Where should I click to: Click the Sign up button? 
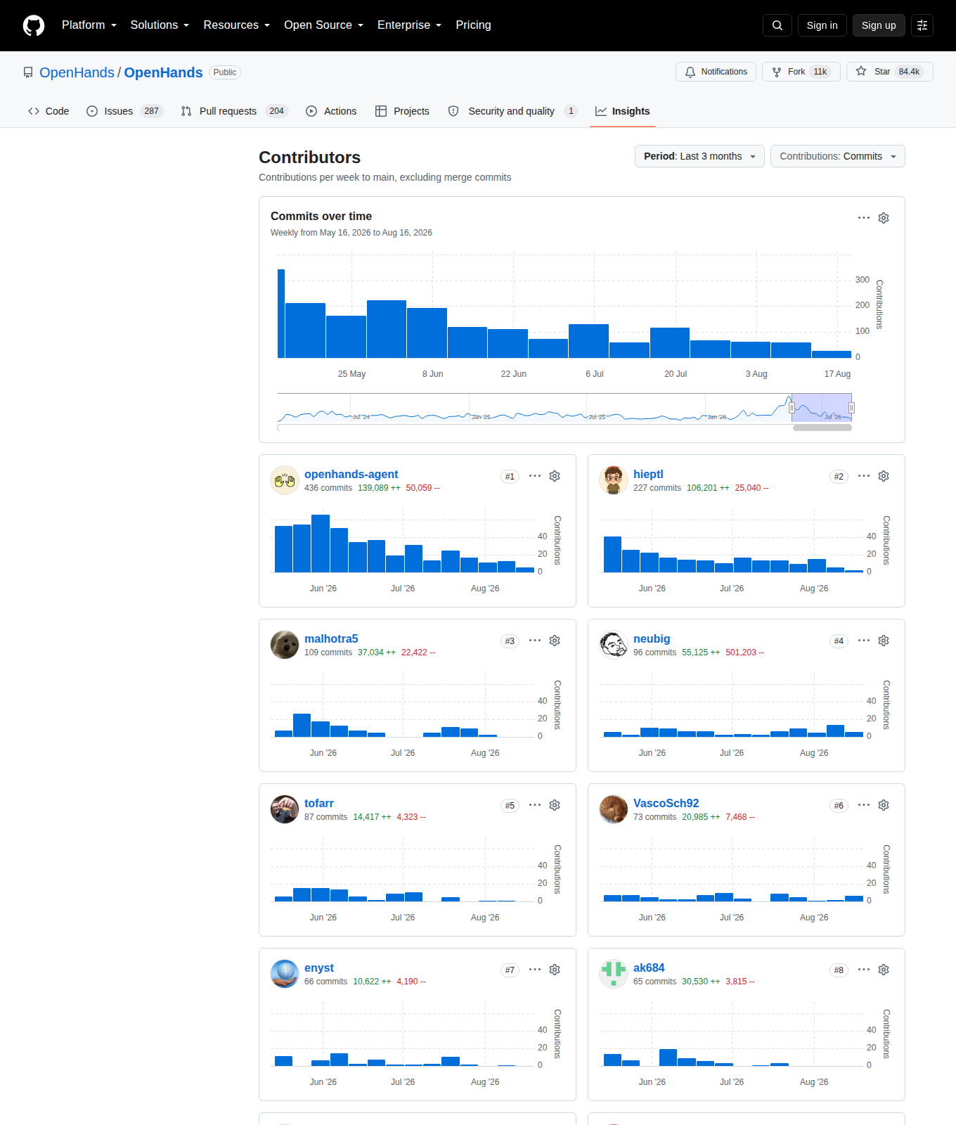879,25
